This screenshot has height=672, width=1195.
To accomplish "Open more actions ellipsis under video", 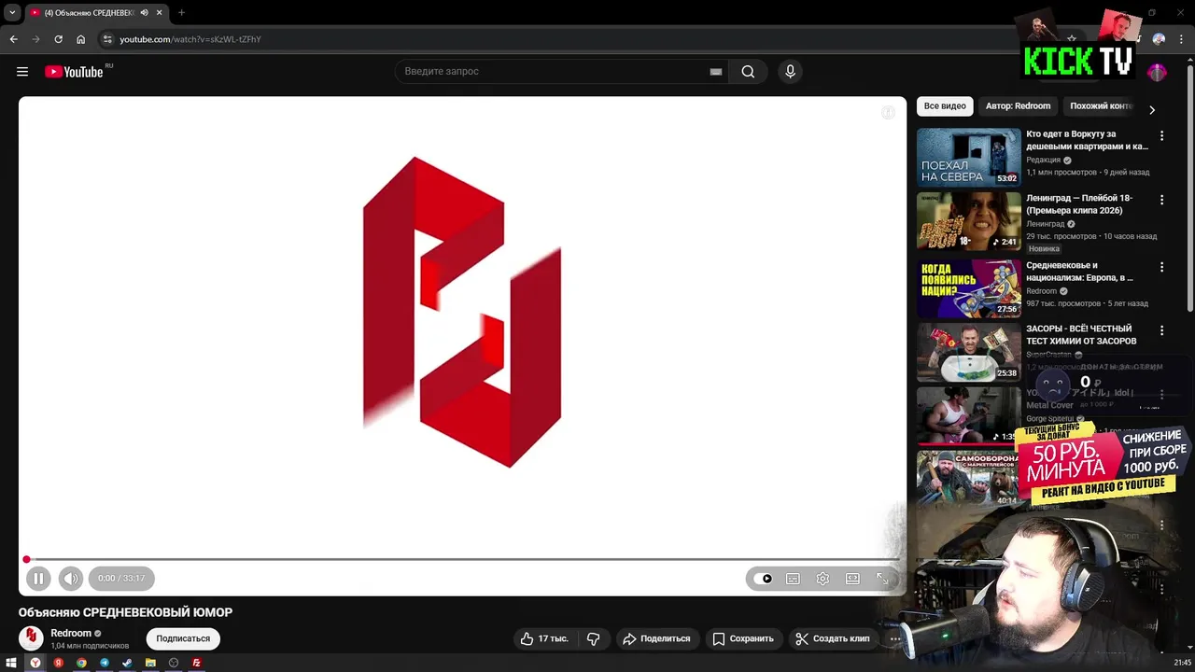I will [x=895, y=638].
